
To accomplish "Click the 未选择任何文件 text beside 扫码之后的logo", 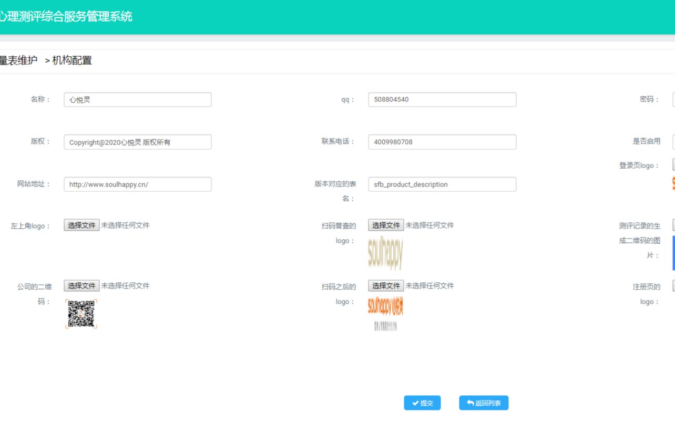I will (x=429, y=285).
